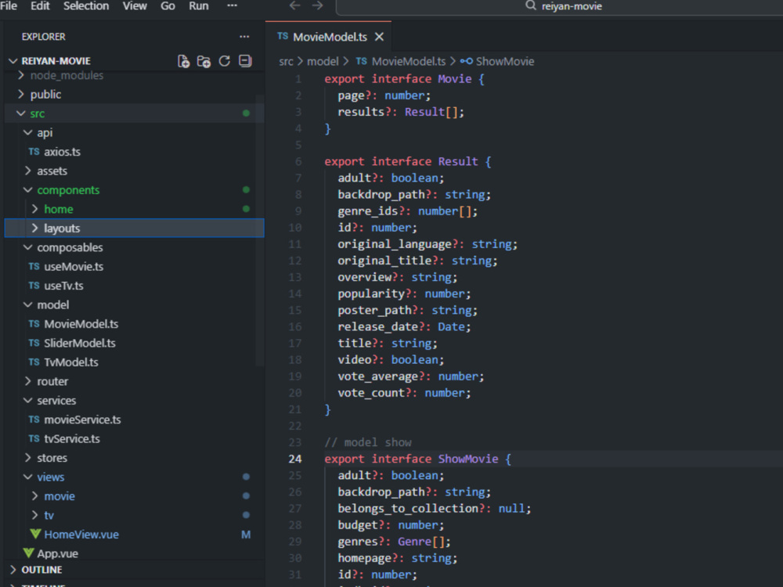Open Explorer views and more actions menu
The image size is (783, 587).
tap(244, 37)
